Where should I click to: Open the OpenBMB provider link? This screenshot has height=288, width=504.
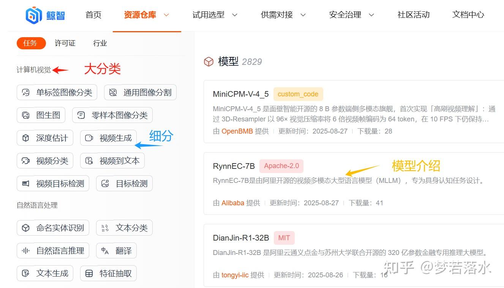point(237,131)
